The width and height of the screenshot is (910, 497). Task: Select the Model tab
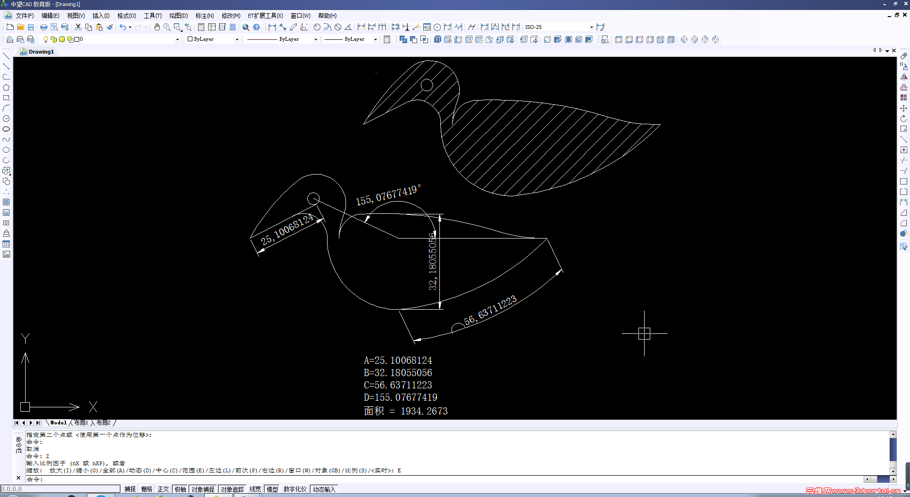(58, 423)
